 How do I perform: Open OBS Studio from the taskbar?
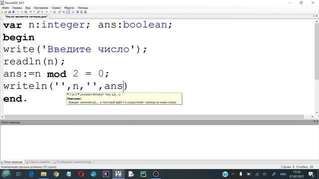point(156,174)
